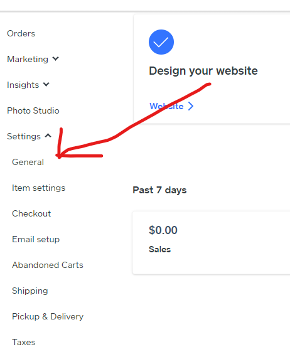Click the Design your website heading
Image resolution: width=290 pixels, height=364 pixels.
[x=203, y=71]
